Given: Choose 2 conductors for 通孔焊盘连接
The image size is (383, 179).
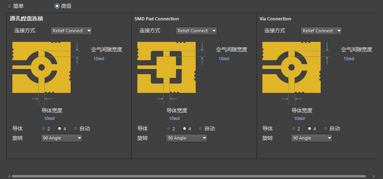Looking at the screenshot, I should tap(44, 129).
